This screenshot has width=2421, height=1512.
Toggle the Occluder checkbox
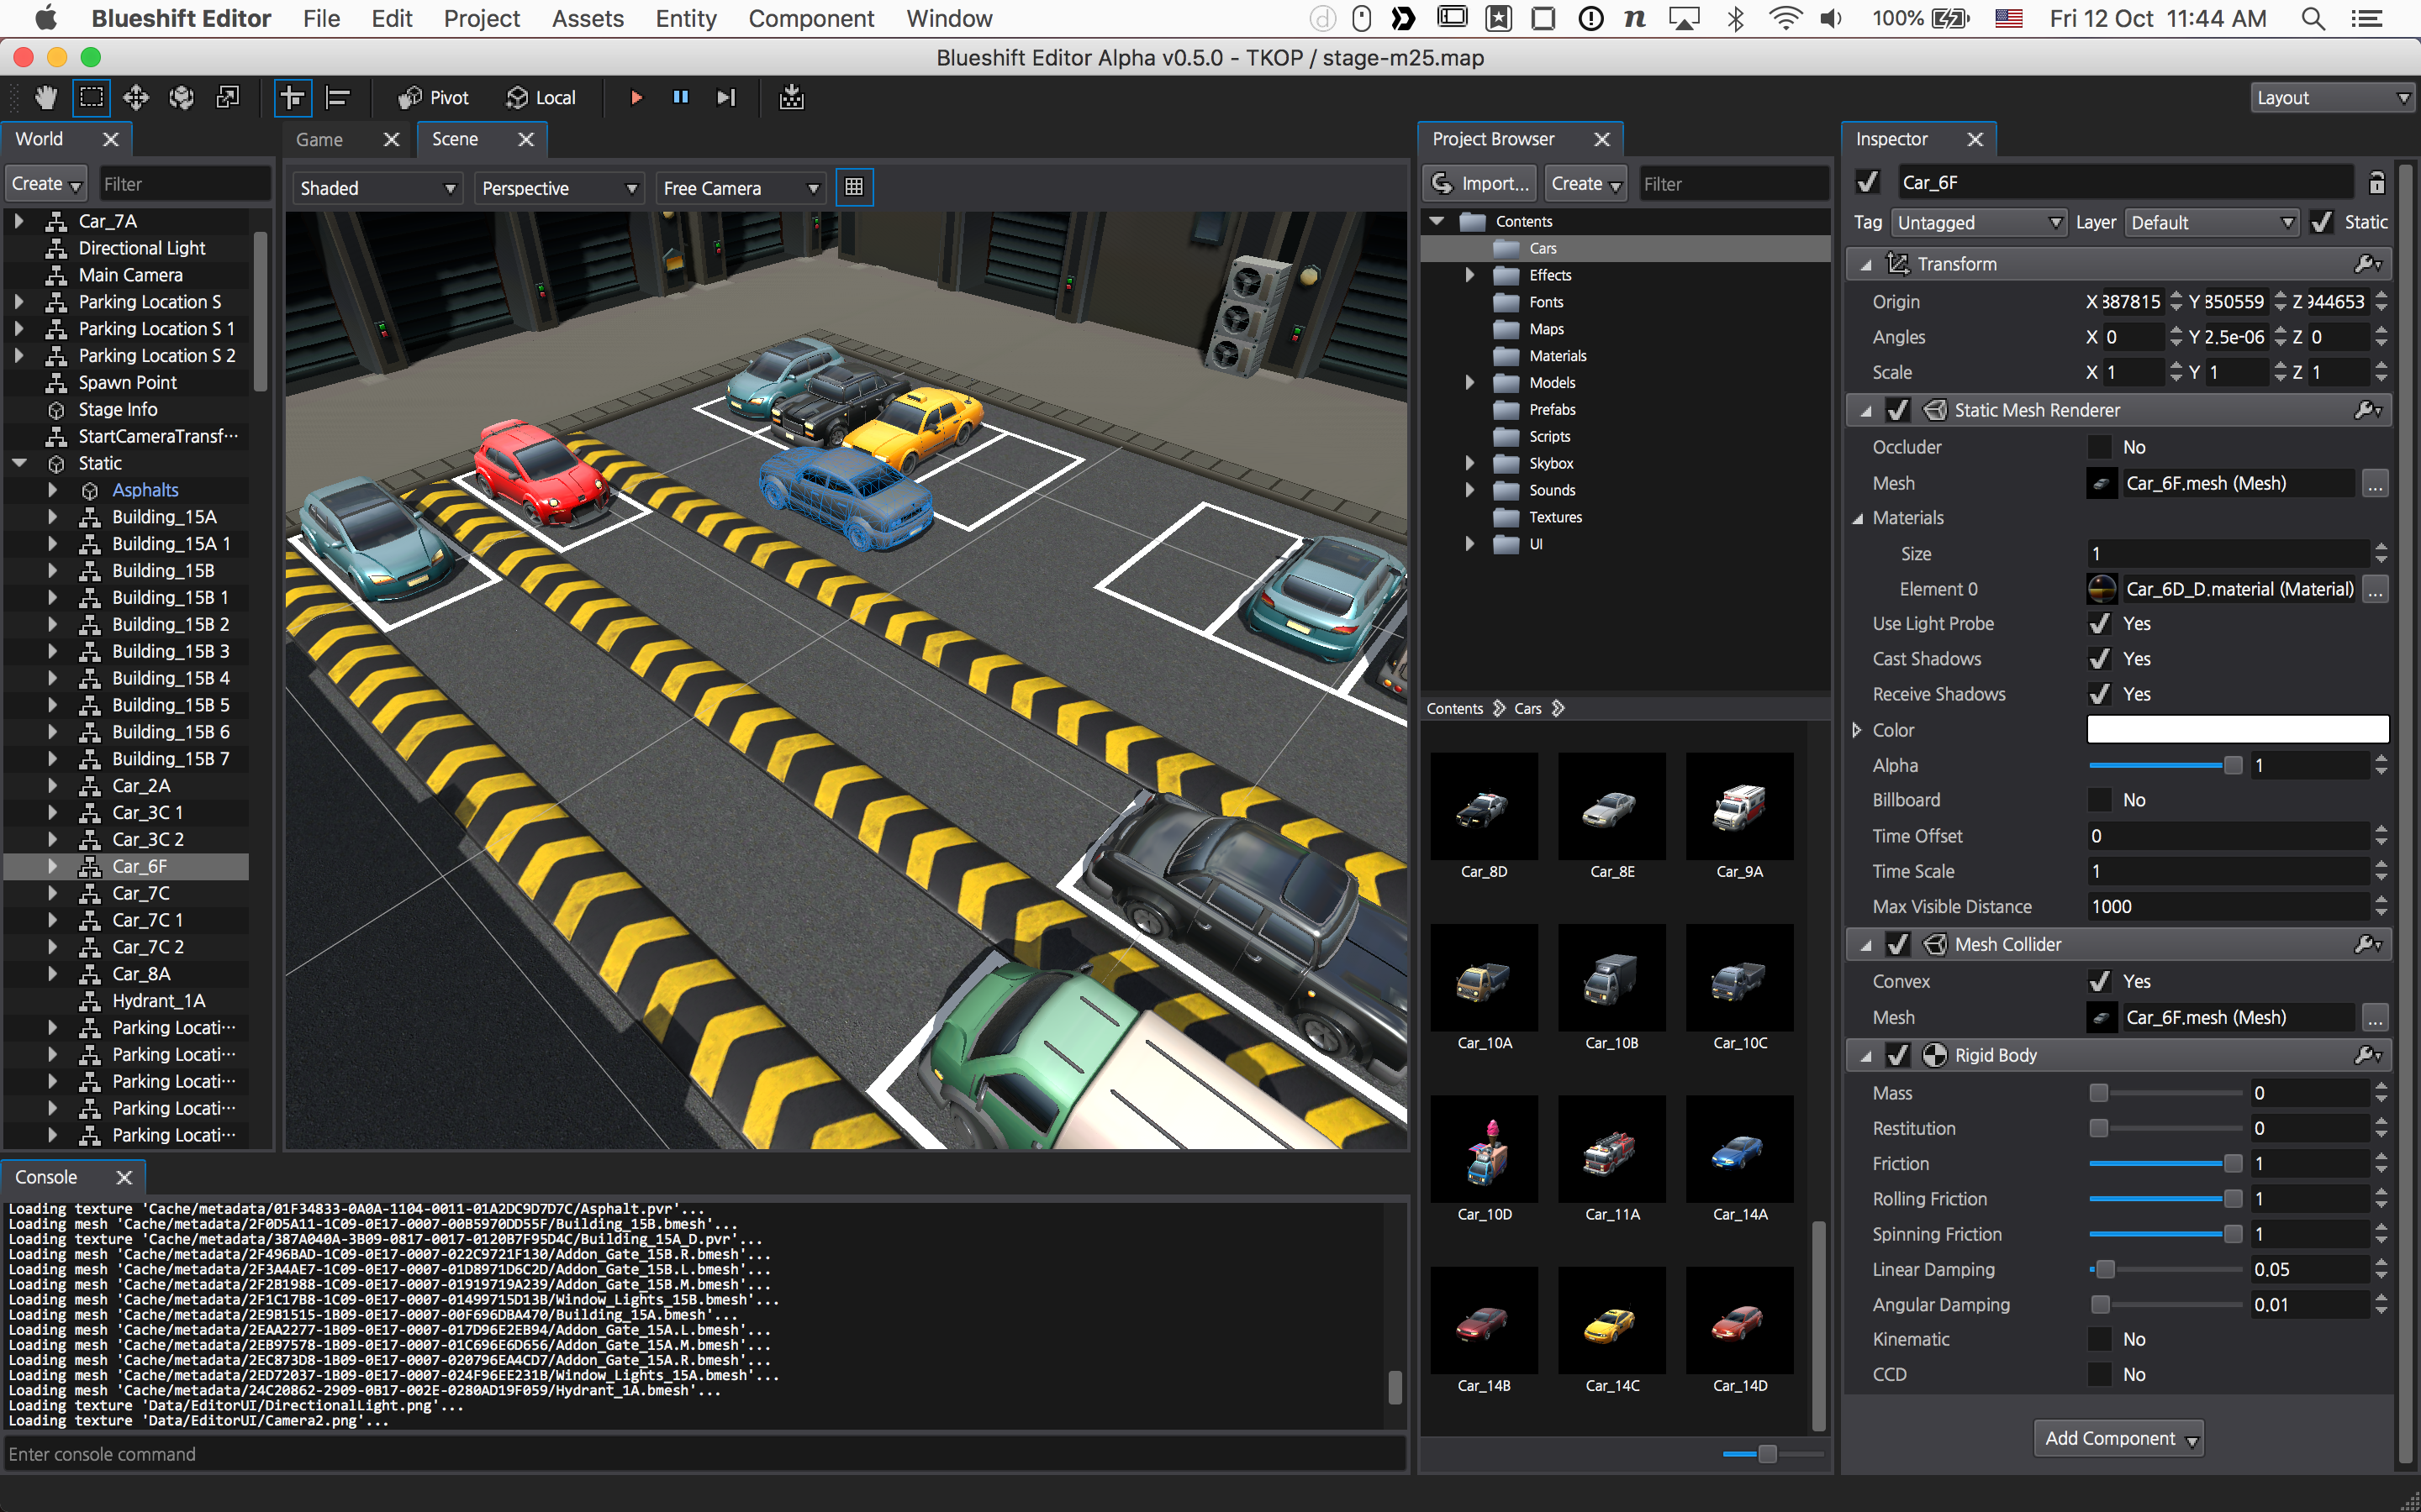click(2100, 447)
